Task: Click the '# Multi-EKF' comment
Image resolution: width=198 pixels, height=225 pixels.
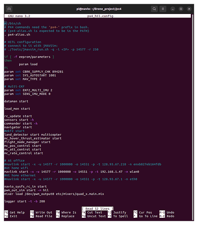Action: pos(14,86)
